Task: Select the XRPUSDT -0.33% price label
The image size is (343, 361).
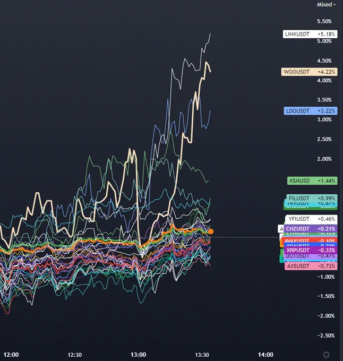Action: pos(311,250)
